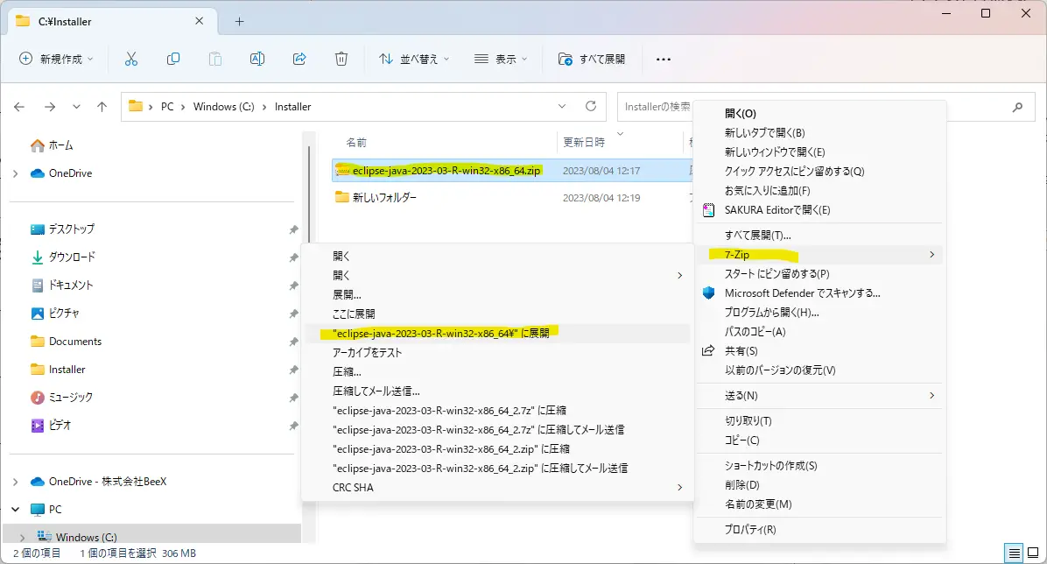Expand OneDrive - 株式会社BeeX node
The width and height of the screenshot is (1047, 564).
point(16,482)
